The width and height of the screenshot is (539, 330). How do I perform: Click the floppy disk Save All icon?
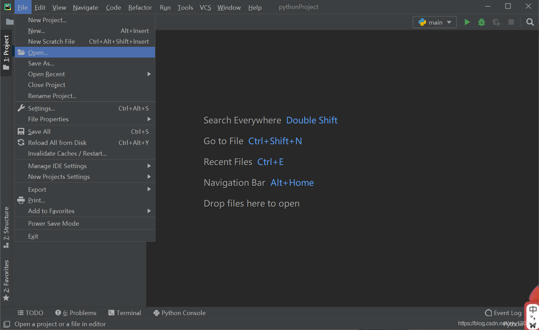tap(21, 131)
